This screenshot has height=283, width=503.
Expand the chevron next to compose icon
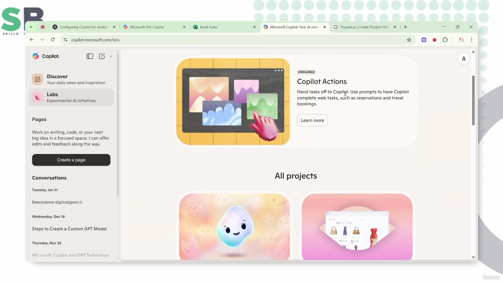(x=111, y=56)
